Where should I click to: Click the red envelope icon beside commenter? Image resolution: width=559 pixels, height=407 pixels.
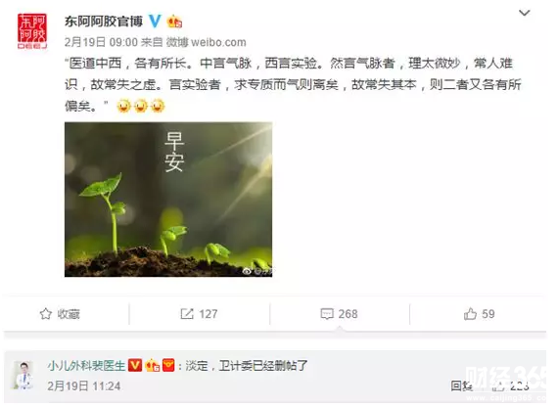coord(168,365)
